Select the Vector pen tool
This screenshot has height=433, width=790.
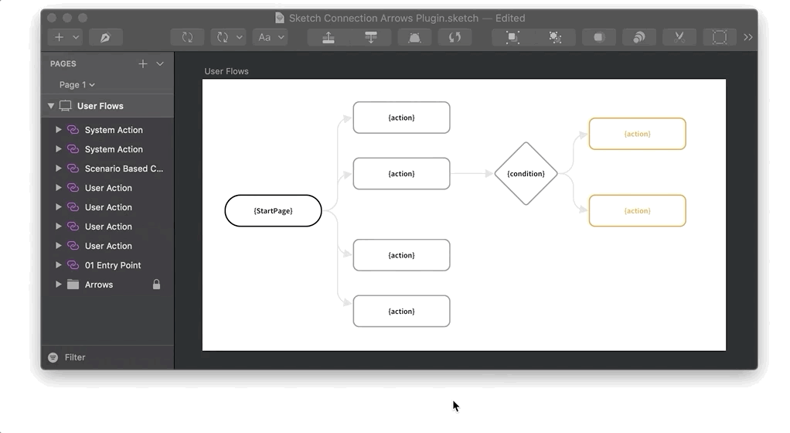pyautogui.click(x=105, y=37)
